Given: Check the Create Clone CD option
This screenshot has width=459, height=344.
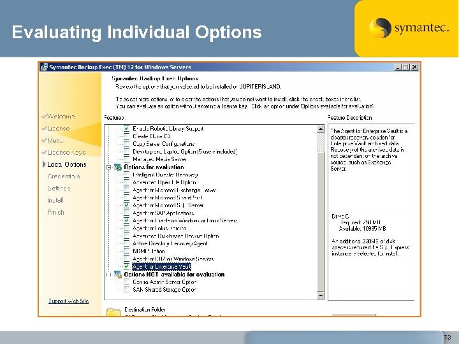Looking at the screenshot, I should [x=126, y=136].
